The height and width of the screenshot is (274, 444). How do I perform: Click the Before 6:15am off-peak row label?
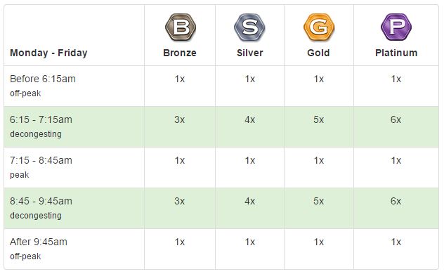tap(43, 86)
